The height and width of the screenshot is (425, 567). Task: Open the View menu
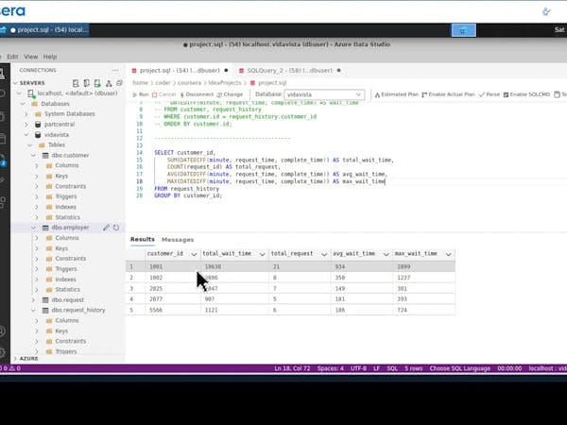tap(31, 57)
